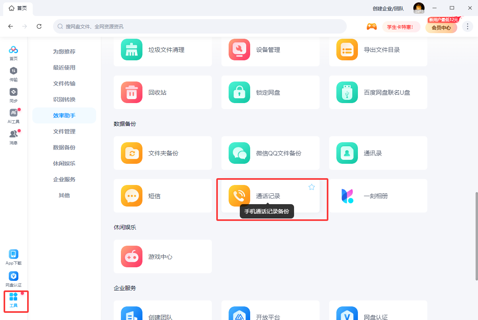The image size is (478, 320).
Task: Go forward with the right arrow
Action: (x=25, y=26)
